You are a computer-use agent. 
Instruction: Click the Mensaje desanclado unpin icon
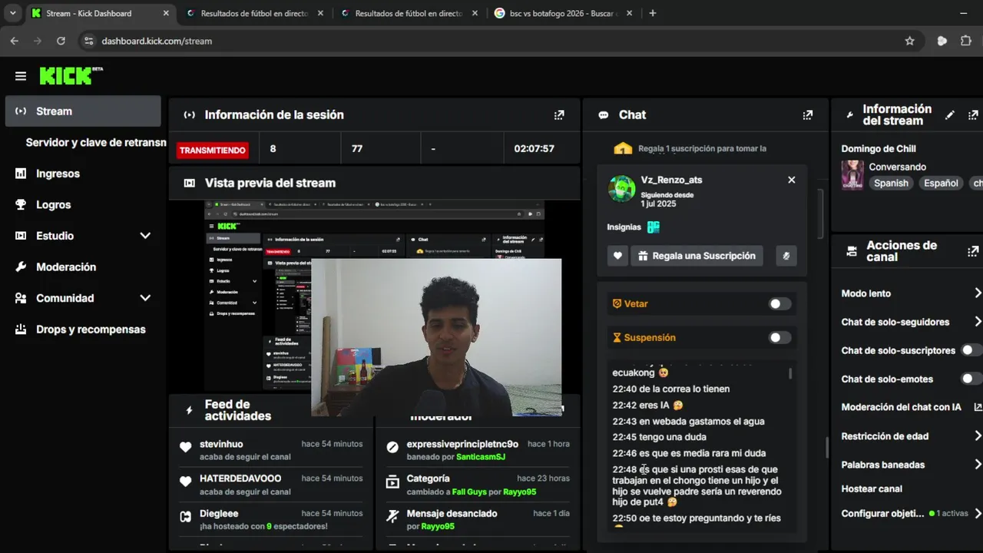pyautogui.click(x=392, y=516)
